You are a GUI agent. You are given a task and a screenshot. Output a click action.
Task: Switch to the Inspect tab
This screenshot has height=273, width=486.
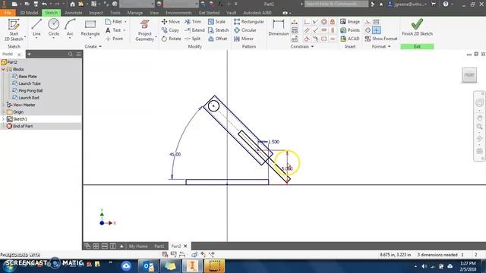(96, 13)
